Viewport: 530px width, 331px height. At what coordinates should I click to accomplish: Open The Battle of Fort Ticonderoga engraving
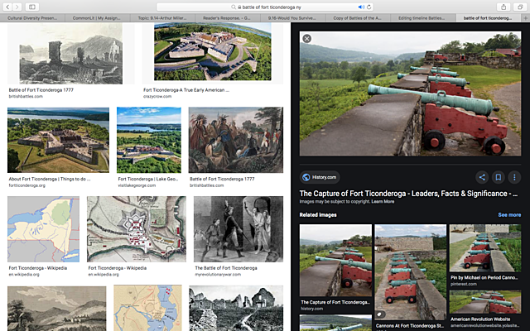pos(238,229)
